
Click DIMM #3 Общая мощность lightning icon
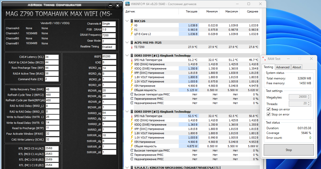[x=132, y=146]
